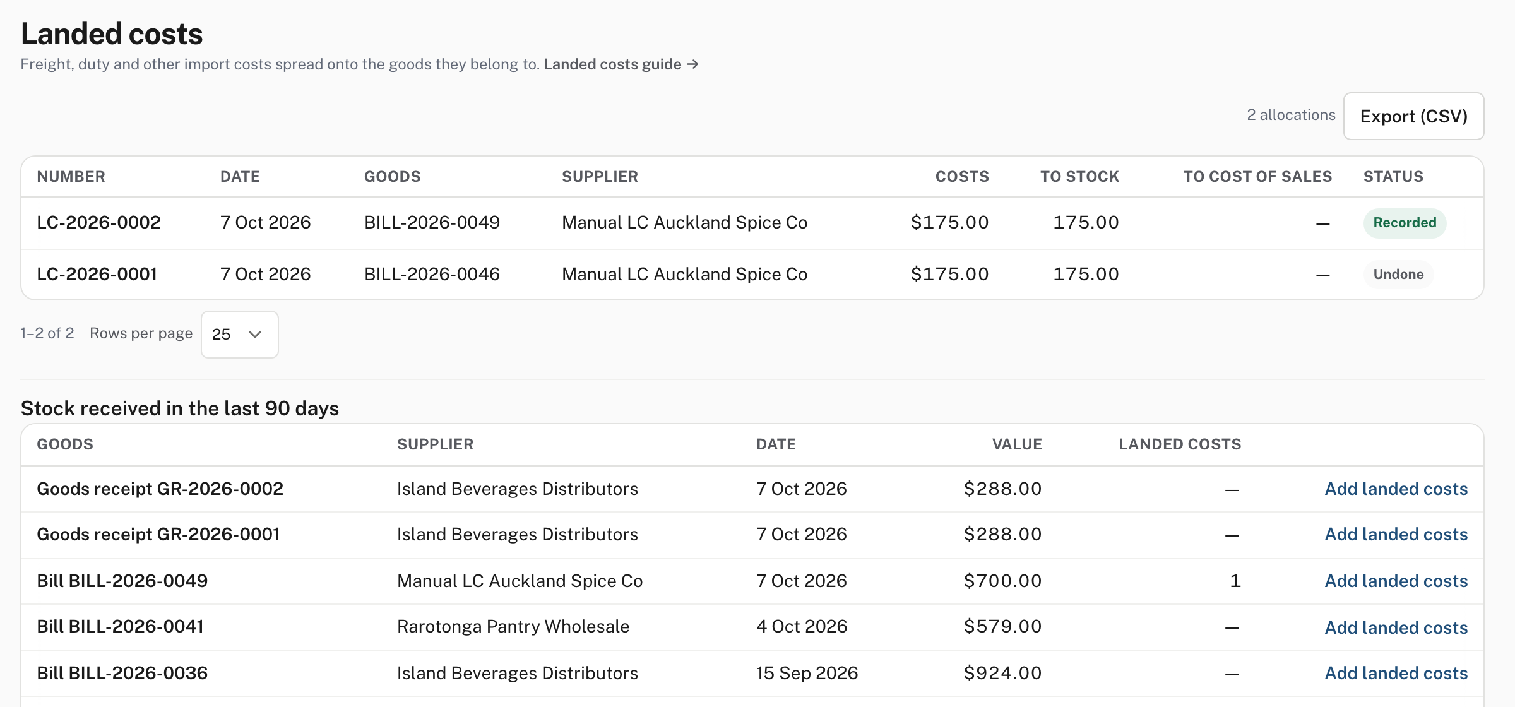The image size is (1515, 707).
Task: Select Goods receipt GR-2026-0002 row title
Action: pyautogui.click(x=160, y=489)
